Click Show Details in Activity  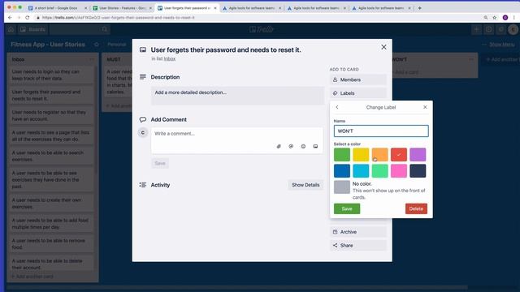point(305,185)
